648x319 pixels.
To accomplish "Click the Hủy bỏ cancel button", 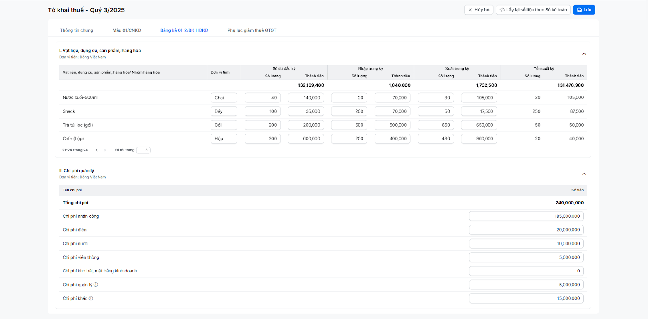I will (x=478, y=10).
